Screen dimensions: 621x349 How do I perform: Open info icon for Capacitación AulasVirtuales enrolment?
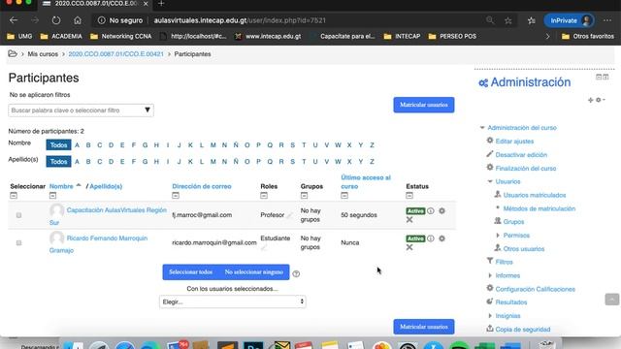431,211
